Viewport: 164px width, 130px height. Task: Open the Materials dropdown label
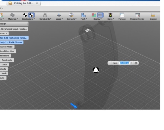[x=13, y=19]
